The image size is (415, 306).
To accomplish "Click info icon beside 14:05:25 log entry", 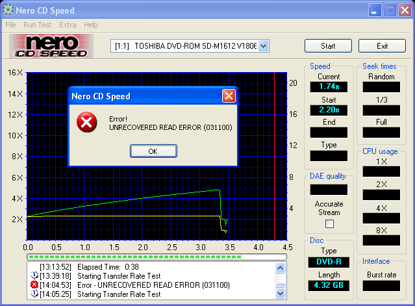I will tap(34, 294).
